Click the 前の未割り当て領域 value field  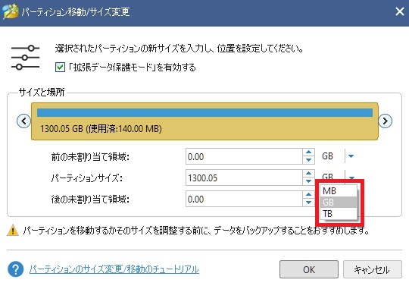point(244,156)
